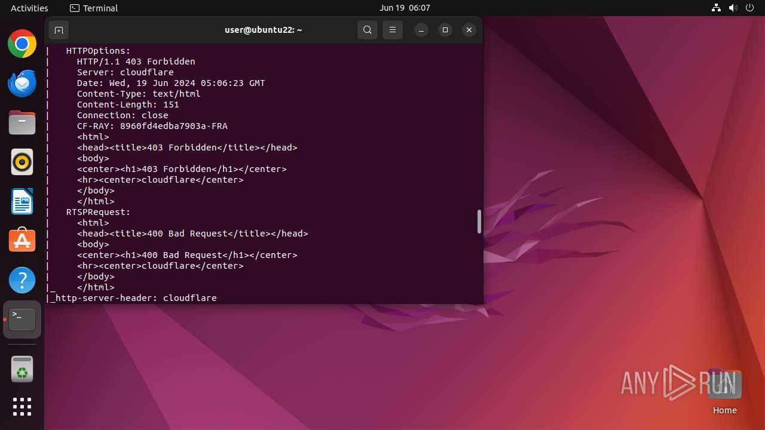765x430 pixels.
Task: Open the volume indicator in top bar
Action: [x=733, y=8]
